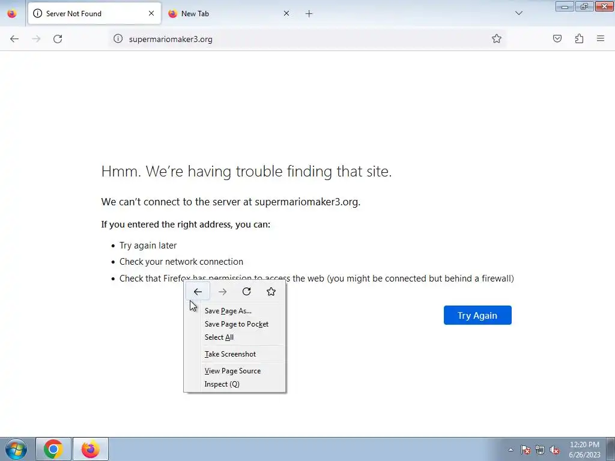This screenshot has height=461, width=615.
Task: Click the taskbar clock showing 12:20 PM
Action: pos(584,450)
